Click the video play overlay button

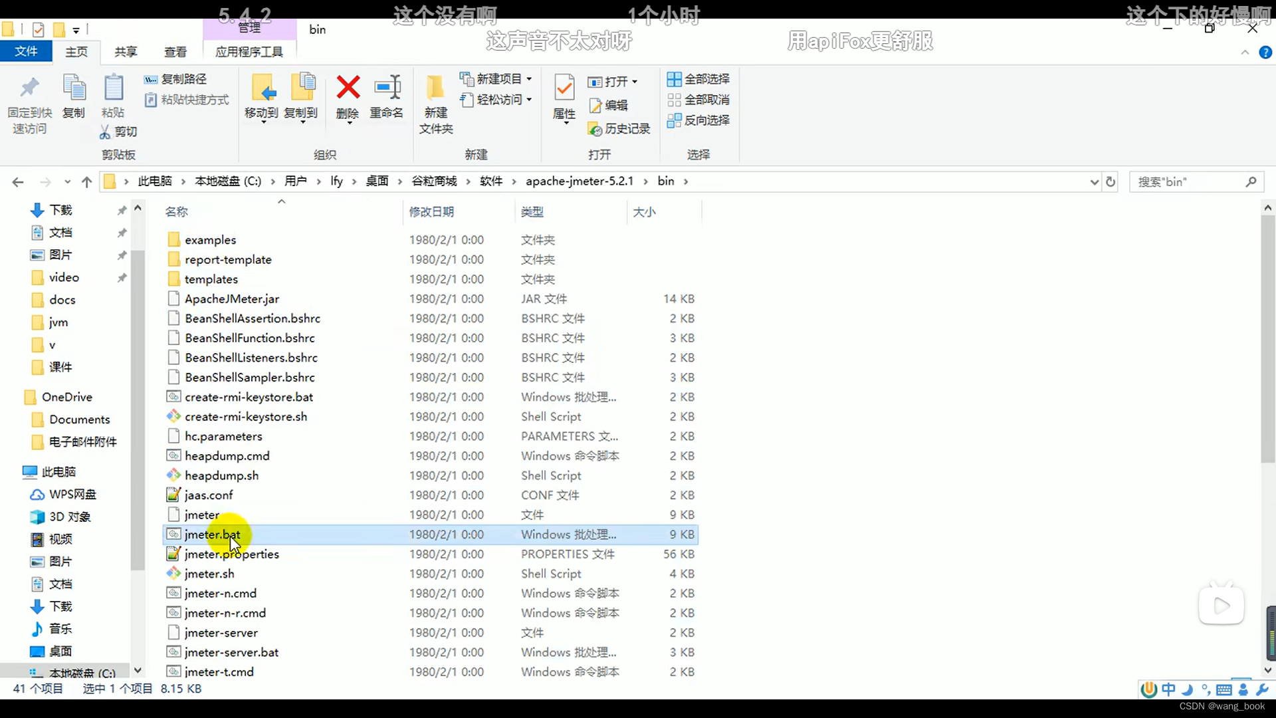(1222, 605)
